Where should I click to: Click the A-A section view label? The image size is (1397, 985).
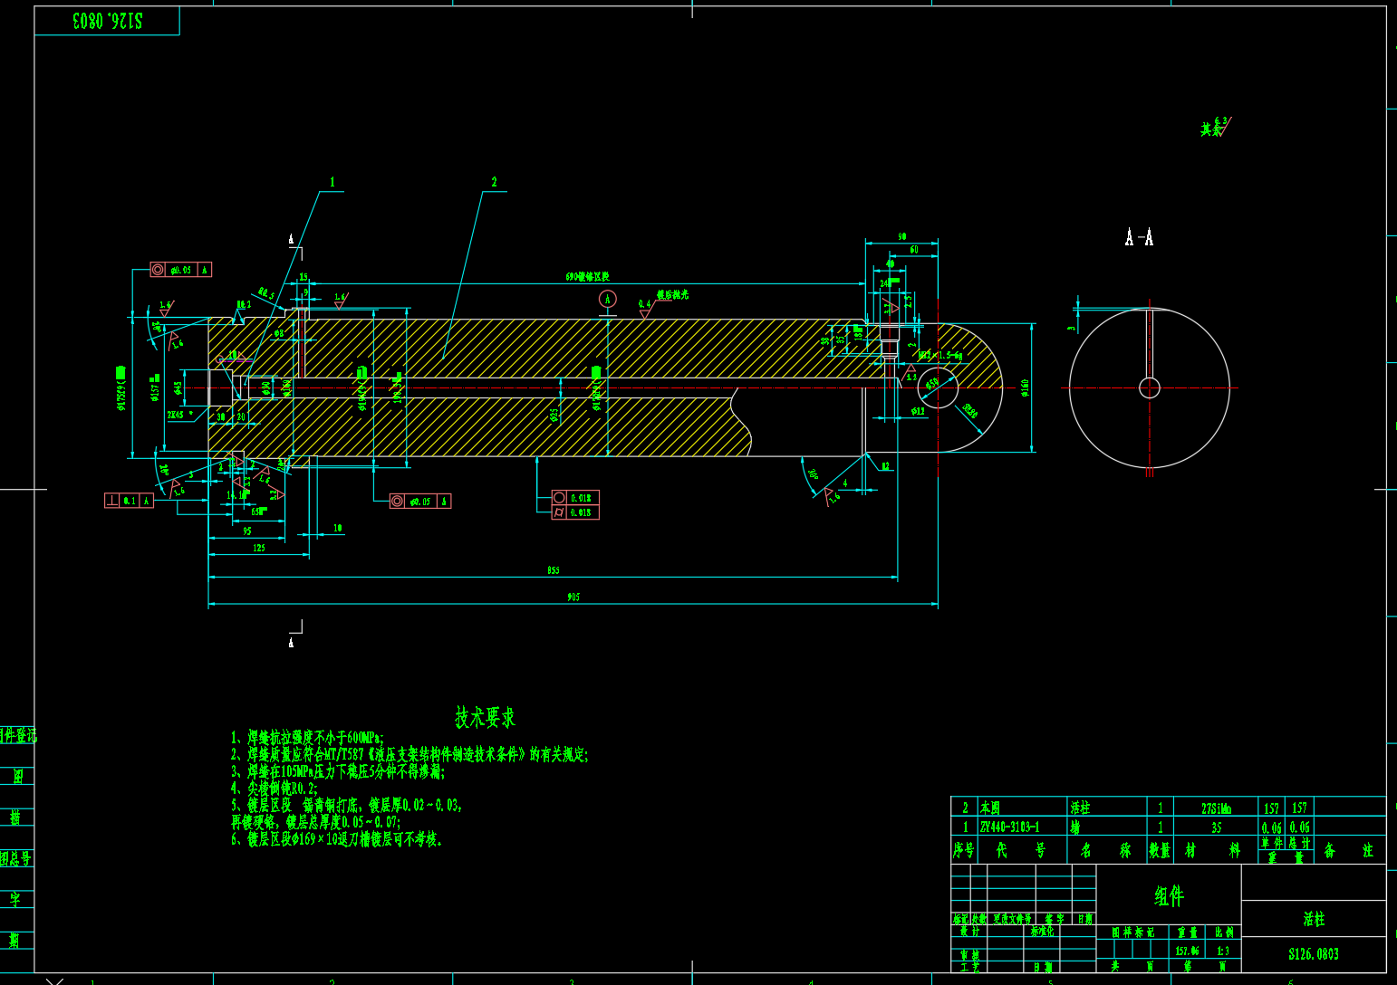(x=1139, y=238)
